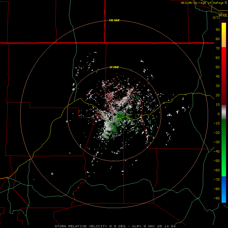Click the "-60" velocity scale label
The image size is (228, 228).
pos(217,170)
